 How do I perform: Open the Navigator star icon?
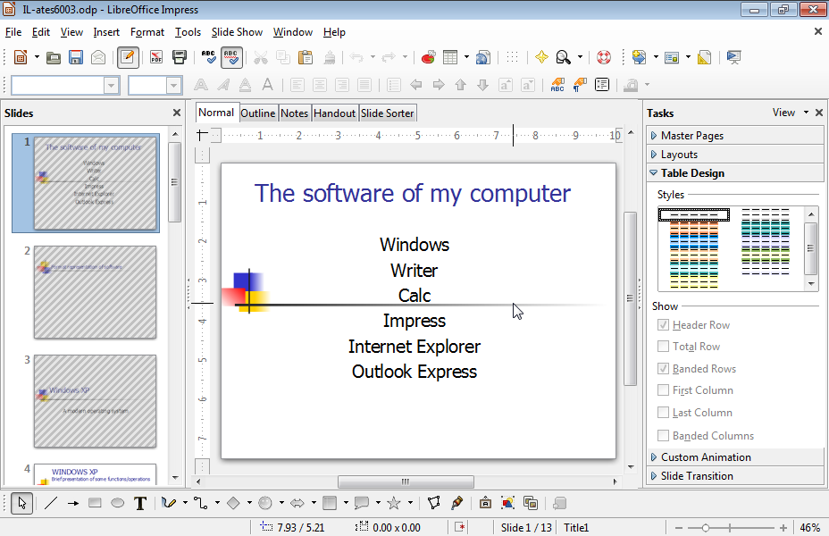tap(541, 57)
